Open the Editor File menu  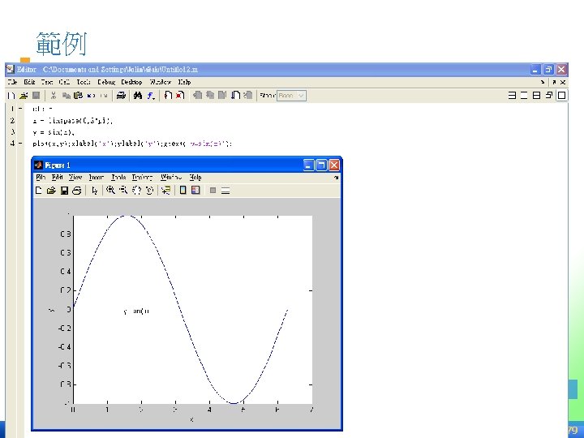(13, 82)
